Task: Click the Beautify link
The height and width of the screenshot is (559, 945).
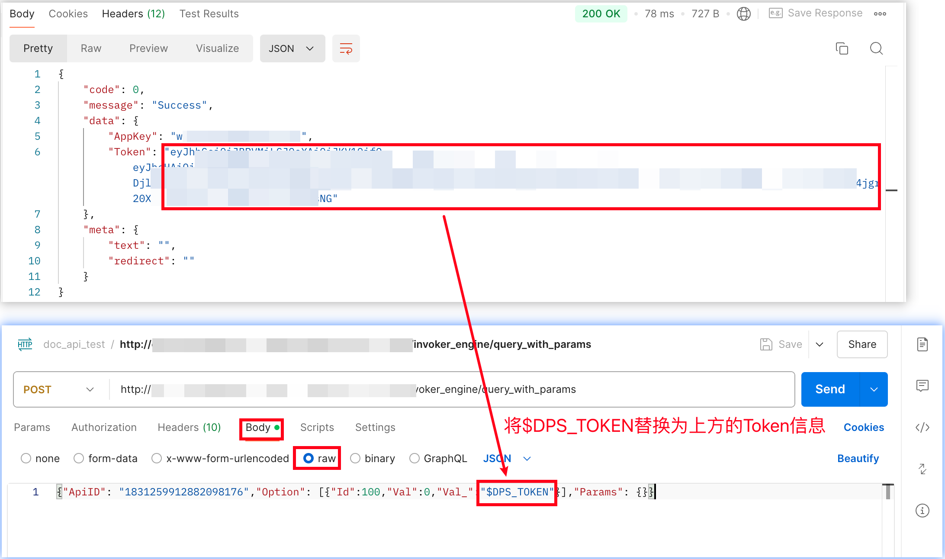Action: tap(858, 458)
